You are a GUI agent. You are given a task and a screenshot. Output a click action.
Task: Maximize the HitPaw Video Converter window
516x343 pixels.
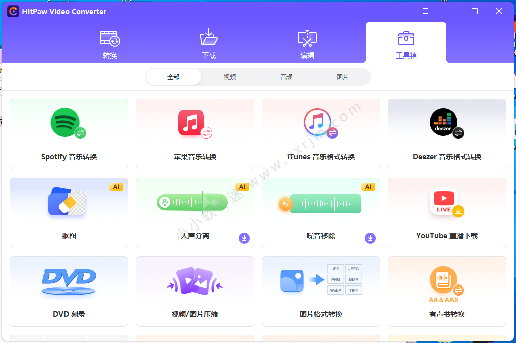pos(475,11)
